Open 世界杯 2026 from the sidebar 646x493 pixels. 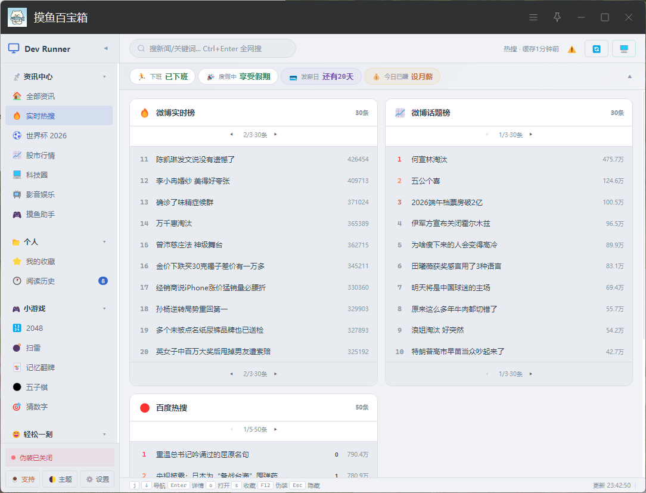click(59, 135)
